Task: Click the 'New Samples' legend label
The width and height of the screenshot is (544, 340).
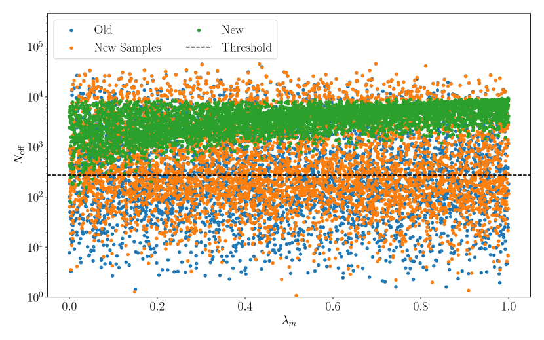Action: point(128,48)
